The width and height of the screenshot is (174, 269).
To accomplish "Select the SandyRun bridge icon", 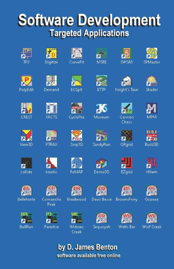I will point(102,136).
